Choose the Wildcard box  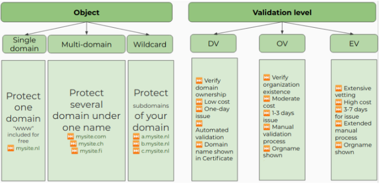click(150, 44)
